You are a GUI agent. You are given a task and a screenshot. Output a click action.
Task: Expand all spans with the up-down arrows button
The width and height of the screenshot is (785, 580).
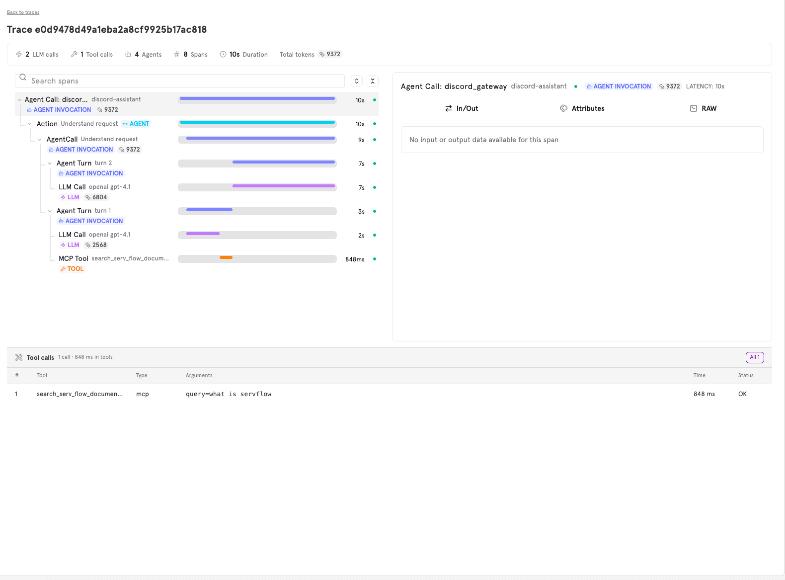point(357,81)
